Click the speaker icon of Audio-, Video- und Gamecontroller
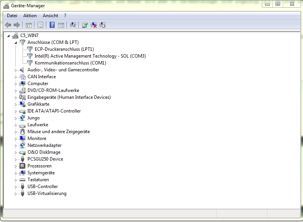 (22, 70)
